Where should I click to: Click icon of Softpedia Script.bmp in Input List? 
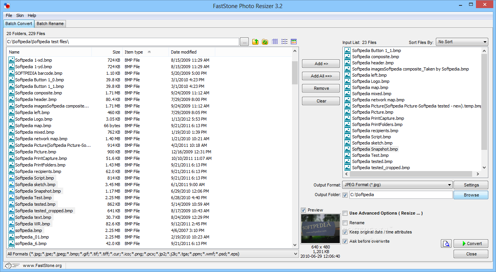point(348,137)
